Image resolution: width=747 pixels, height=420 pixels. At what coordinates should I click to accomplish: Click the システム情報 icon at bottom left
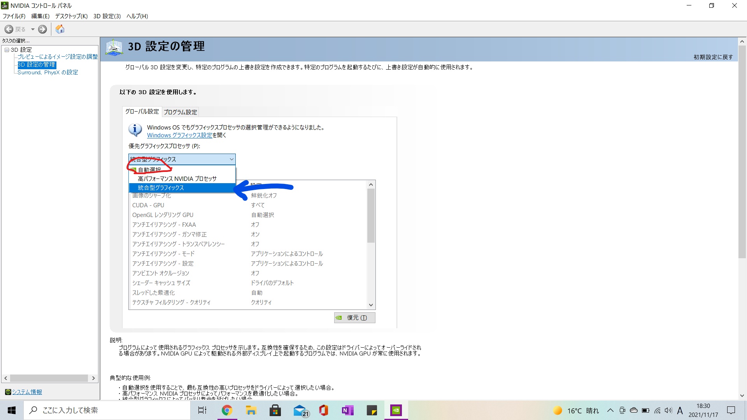[8, 392]
